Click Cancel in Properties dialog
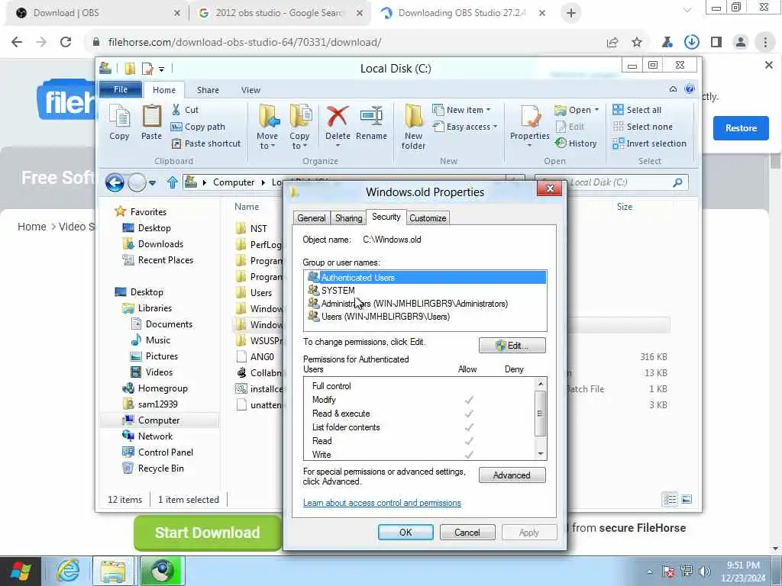This screenshot has height=586, width=782. (x=467, y=532)
